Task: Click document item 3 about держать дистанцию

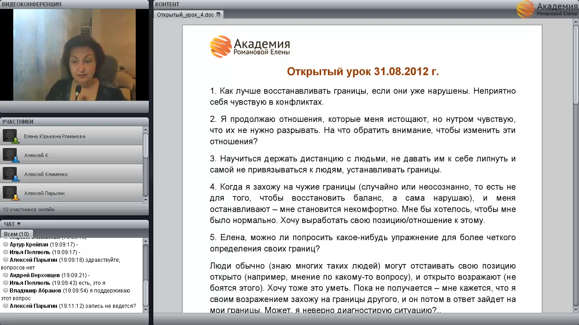Action: (363, 164)
